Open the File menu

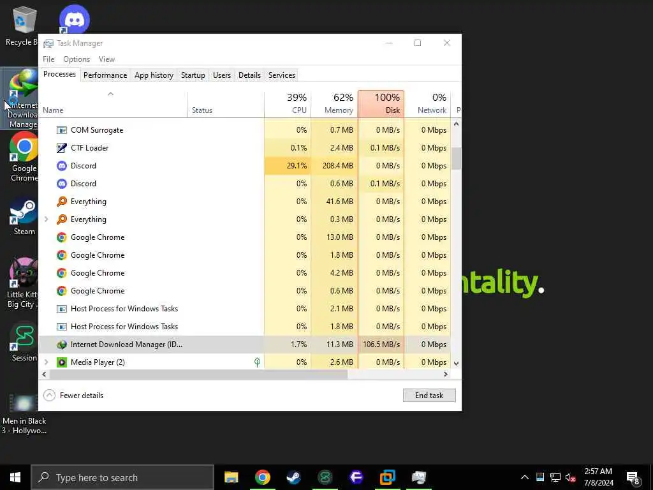click(48, 59)
